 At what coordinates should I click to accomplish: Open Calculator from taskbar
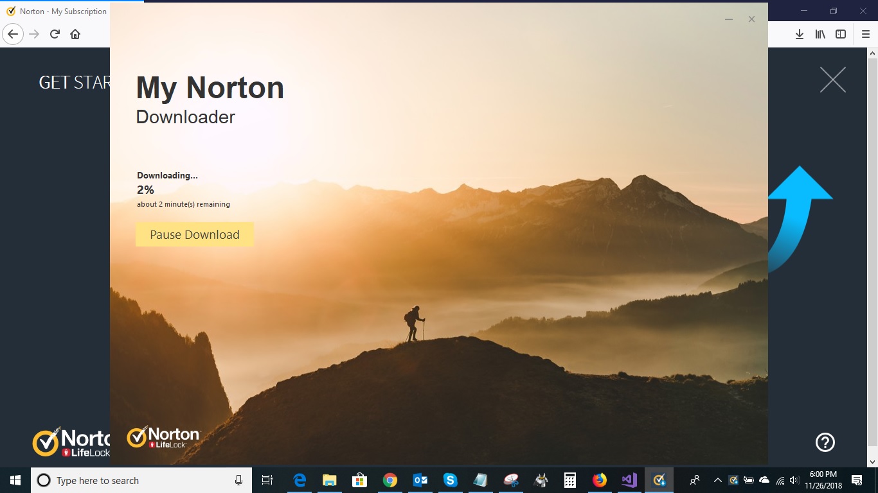coord(569,480)
